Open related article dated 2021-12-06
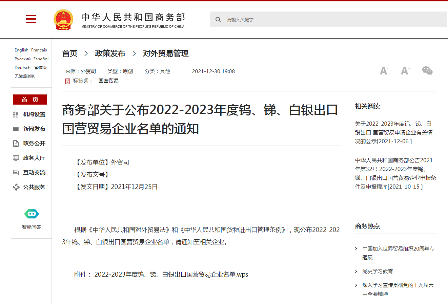This screenshot has width=448, height=304. tap(393, 133)
